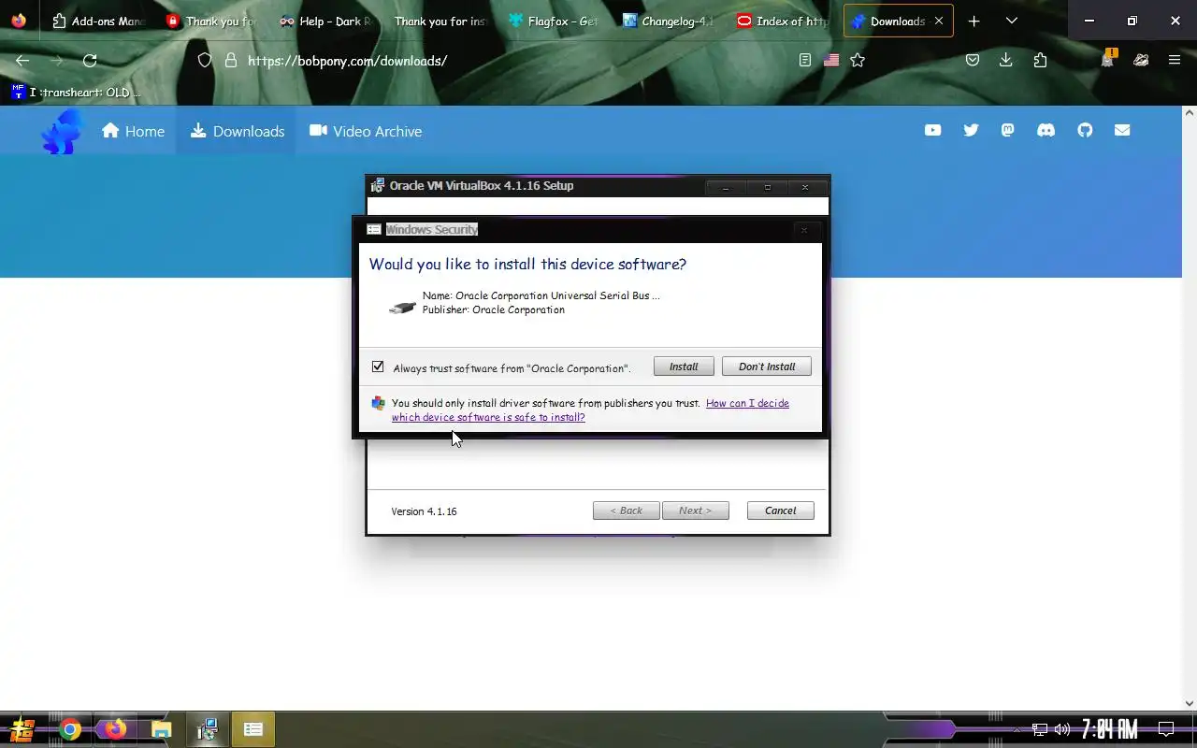This screenshot has width=1197, height=748.
Task: Click the ghost extension icon with warning badge
Action: (x=1108, y=59)
